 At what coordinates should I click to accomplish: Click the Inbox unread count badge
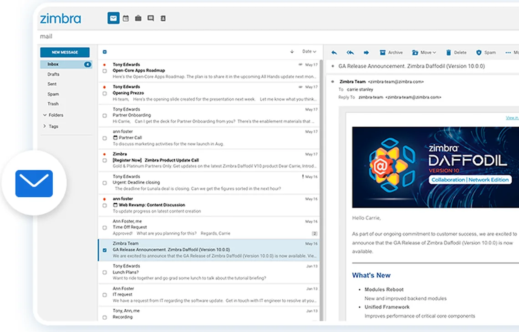[87, 64]
